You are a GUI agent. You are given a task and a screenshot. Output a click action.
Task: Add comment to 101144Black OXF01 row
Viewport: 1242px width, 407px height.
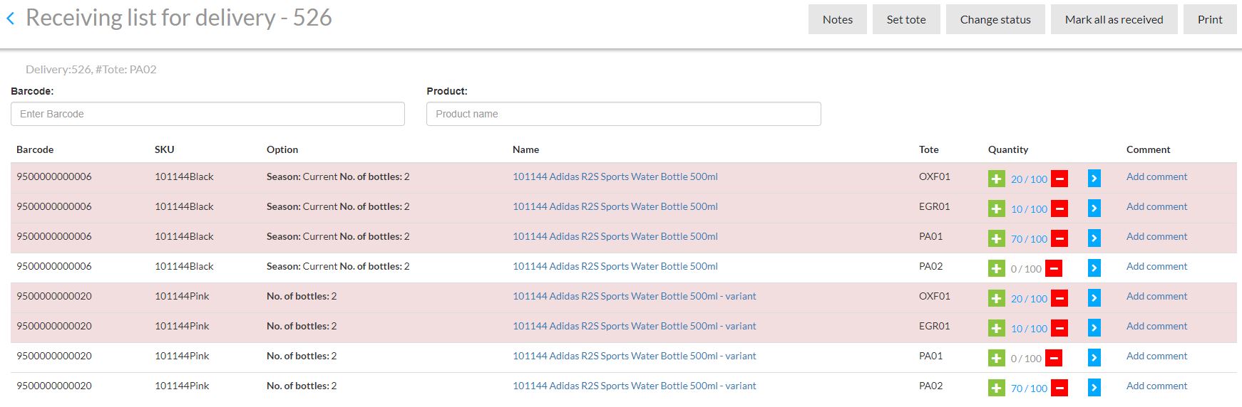coord(1156,176)
